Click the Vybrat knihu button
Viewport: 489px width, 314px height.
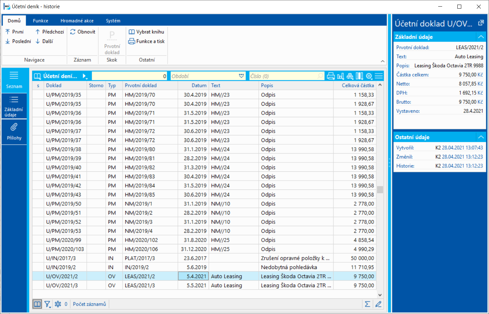coord(146,32)
